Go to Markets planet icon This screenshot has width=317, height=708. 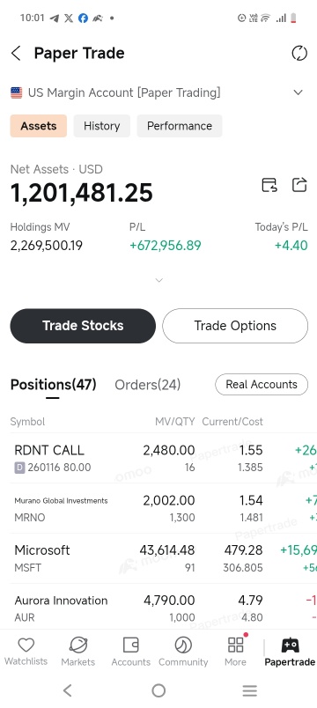pos(78,645)
